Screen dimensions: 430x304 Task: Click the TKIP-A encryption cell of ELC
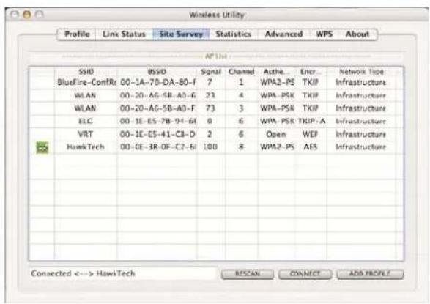coord(311,121)
